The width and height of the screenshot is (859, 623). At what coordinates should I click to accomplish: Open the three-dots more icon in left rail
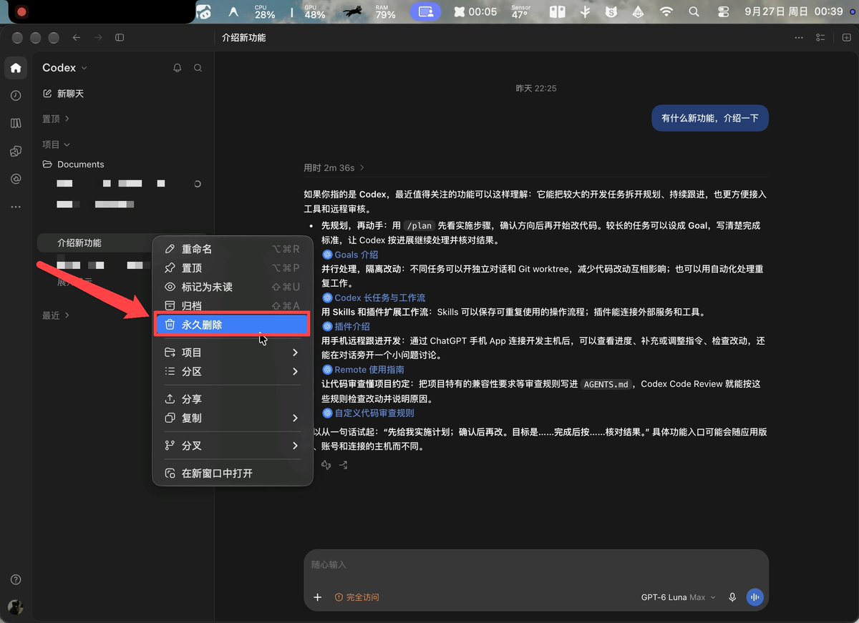coord(16,207)
